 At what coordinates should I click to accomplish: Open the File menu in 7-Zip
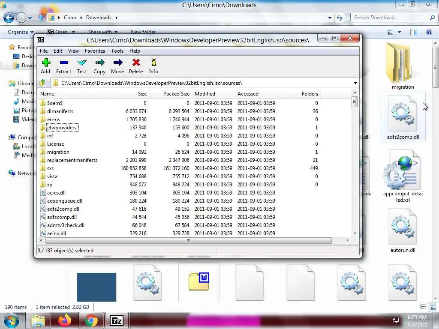pyautogui.click(x=44, y=51)
